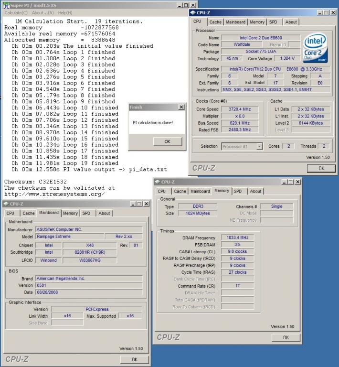339x367 pixels.
Task: Open Memory tab in the Mainboard window
Action: (x=70, y=213)
